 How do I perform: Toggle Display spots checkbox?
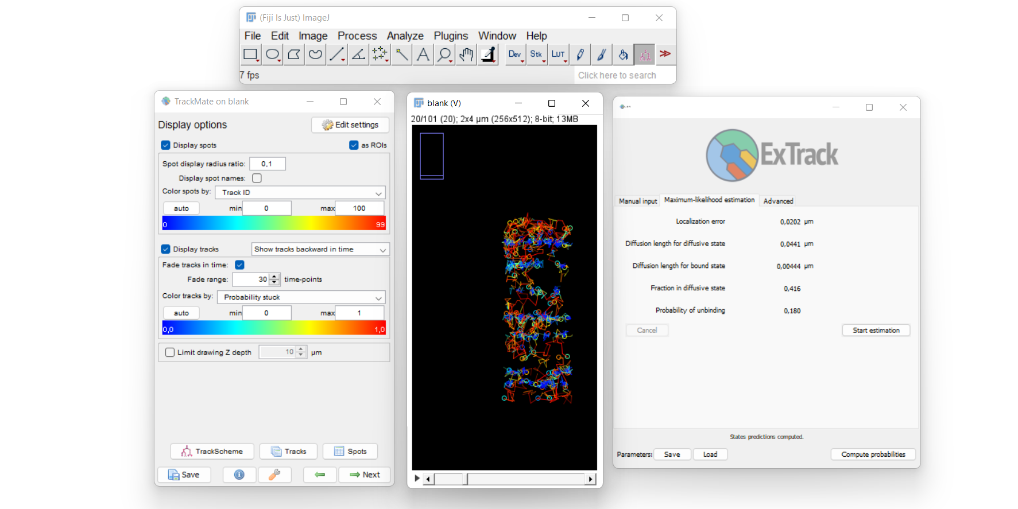point(165,145)
